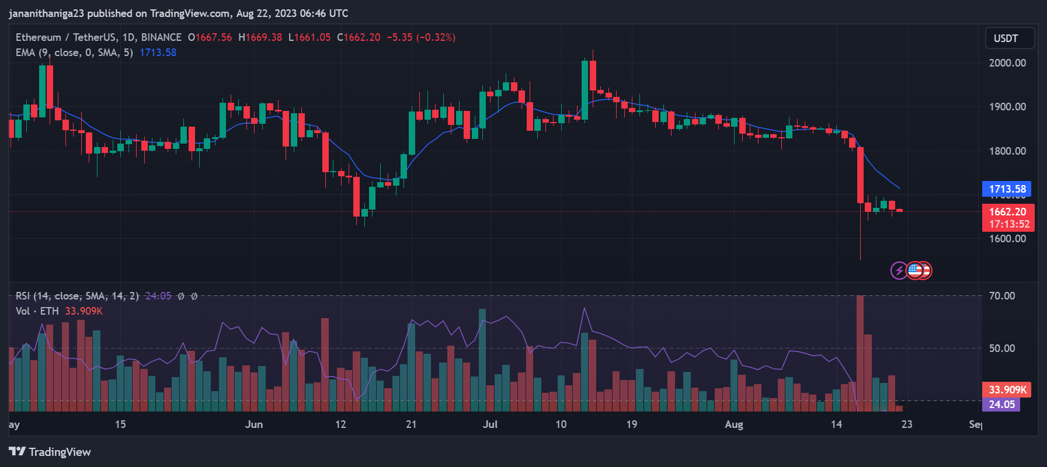
Task: Click the 50.00 RSI scale level
Action: click(x=1002, y=348)
